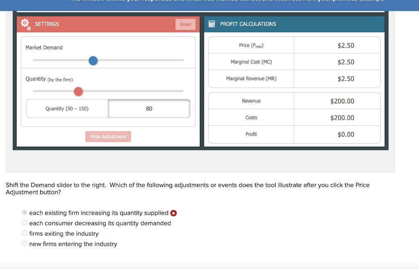Click the 'Costs' row label
The width and height of the screenshot is (419, 269).
[251, 118]
